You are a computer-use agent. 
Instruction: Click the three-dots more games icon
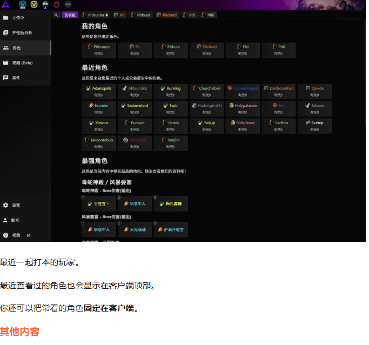click(68, 4)
